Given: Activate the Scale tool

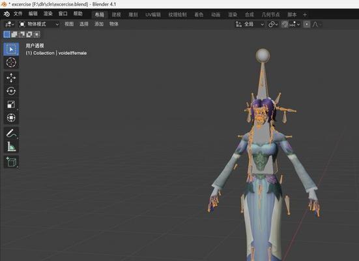Looking at the screenshot, I should pos(11,104).
